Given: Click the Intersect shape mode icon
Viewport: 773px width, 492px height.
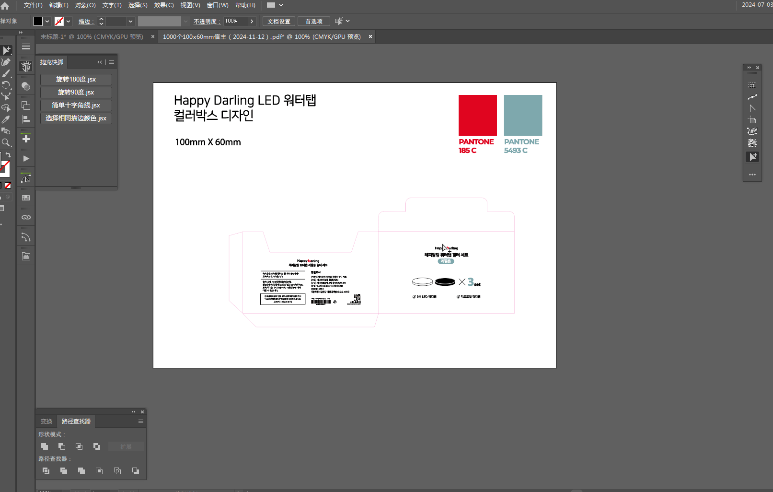Looking at the screenshot, I should [79, 446].
